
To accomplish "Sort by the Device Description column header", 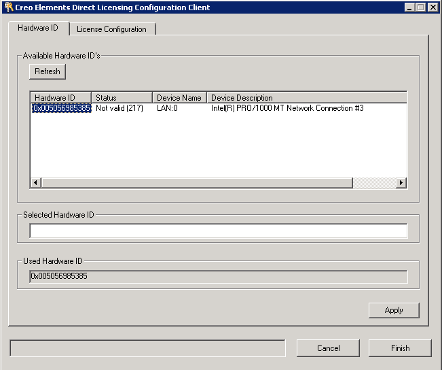I will 307,98.
